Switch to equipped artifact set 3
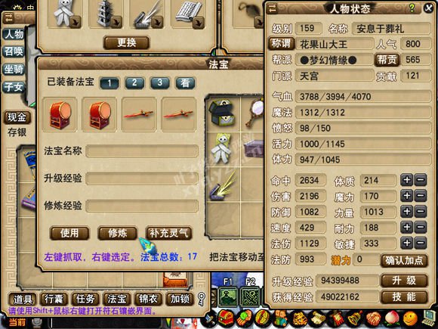Screen dimensions: 438x329 point(159,82)
